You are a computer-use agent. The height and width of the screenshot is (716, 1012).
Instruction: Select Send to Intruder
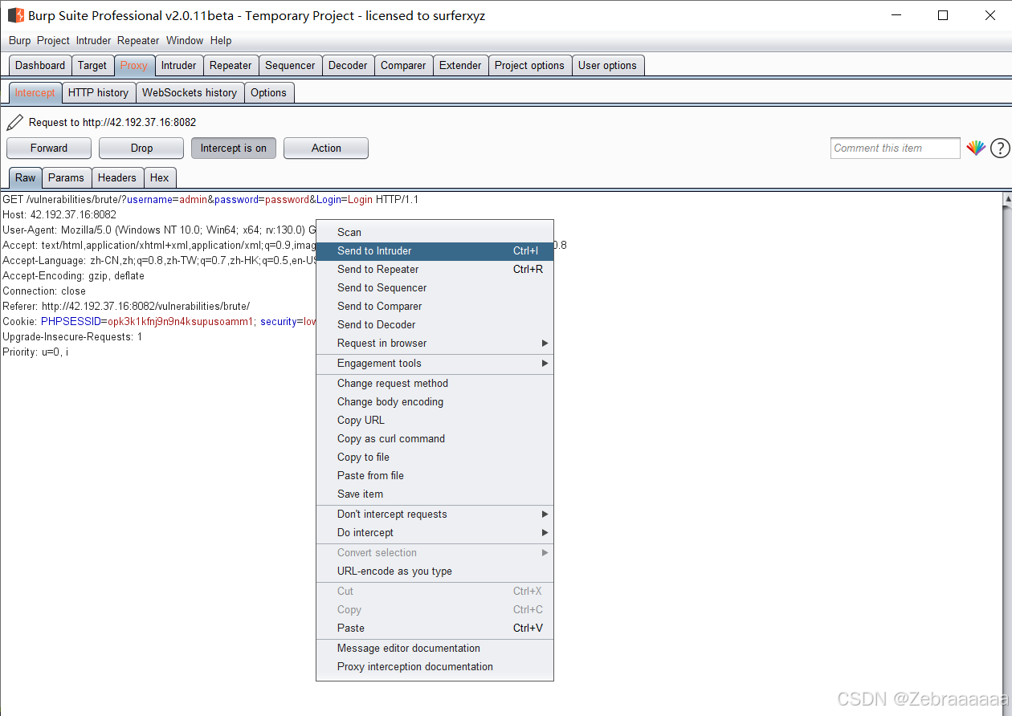[435, 250]
